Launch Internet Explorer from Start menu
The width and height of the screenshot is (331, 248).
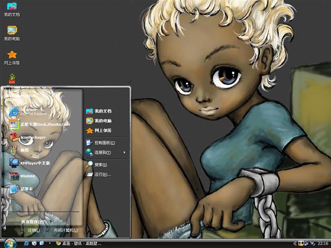point(28,112)
